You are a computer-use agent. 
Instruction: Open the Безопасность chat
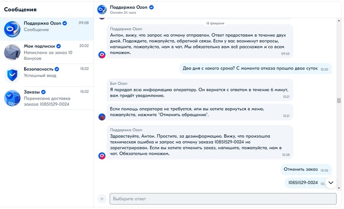pos(47,75)
